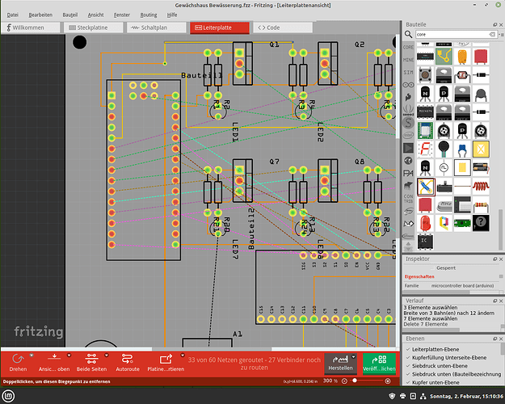505x404 pixels.
Task: Open the Beide Seiten layer dropdown
Action: (91, 360)
